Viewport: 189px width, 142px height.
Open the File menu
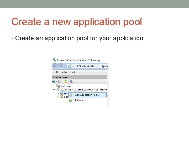click(x=56, y=72)
